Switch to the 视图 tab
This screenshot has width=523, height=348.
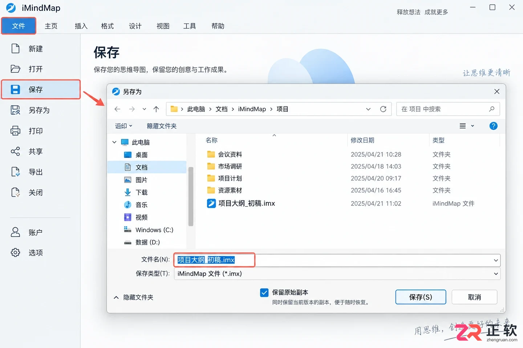163,26
